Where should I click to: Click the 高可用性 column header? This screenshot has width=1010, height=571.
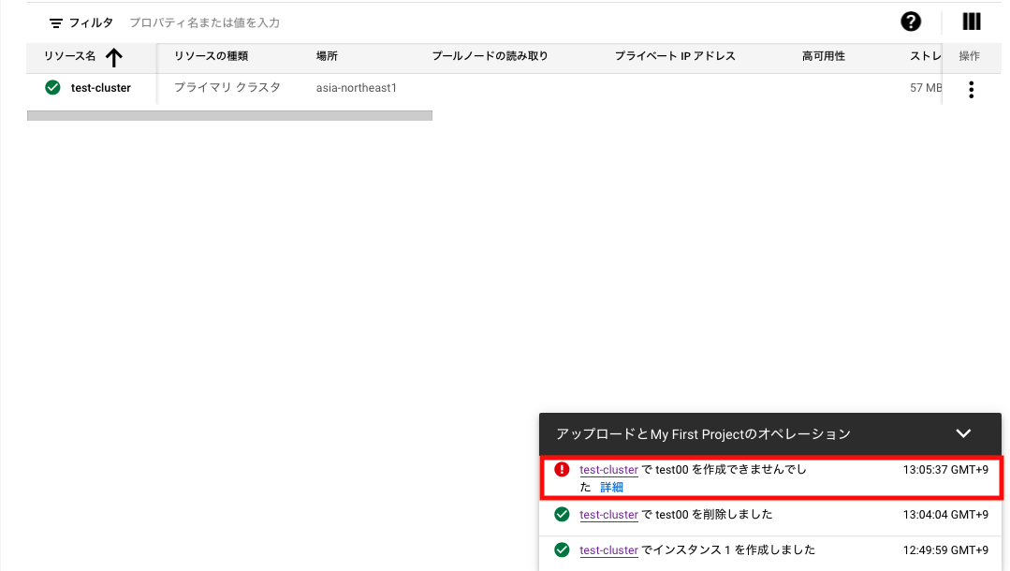(823, 56)
